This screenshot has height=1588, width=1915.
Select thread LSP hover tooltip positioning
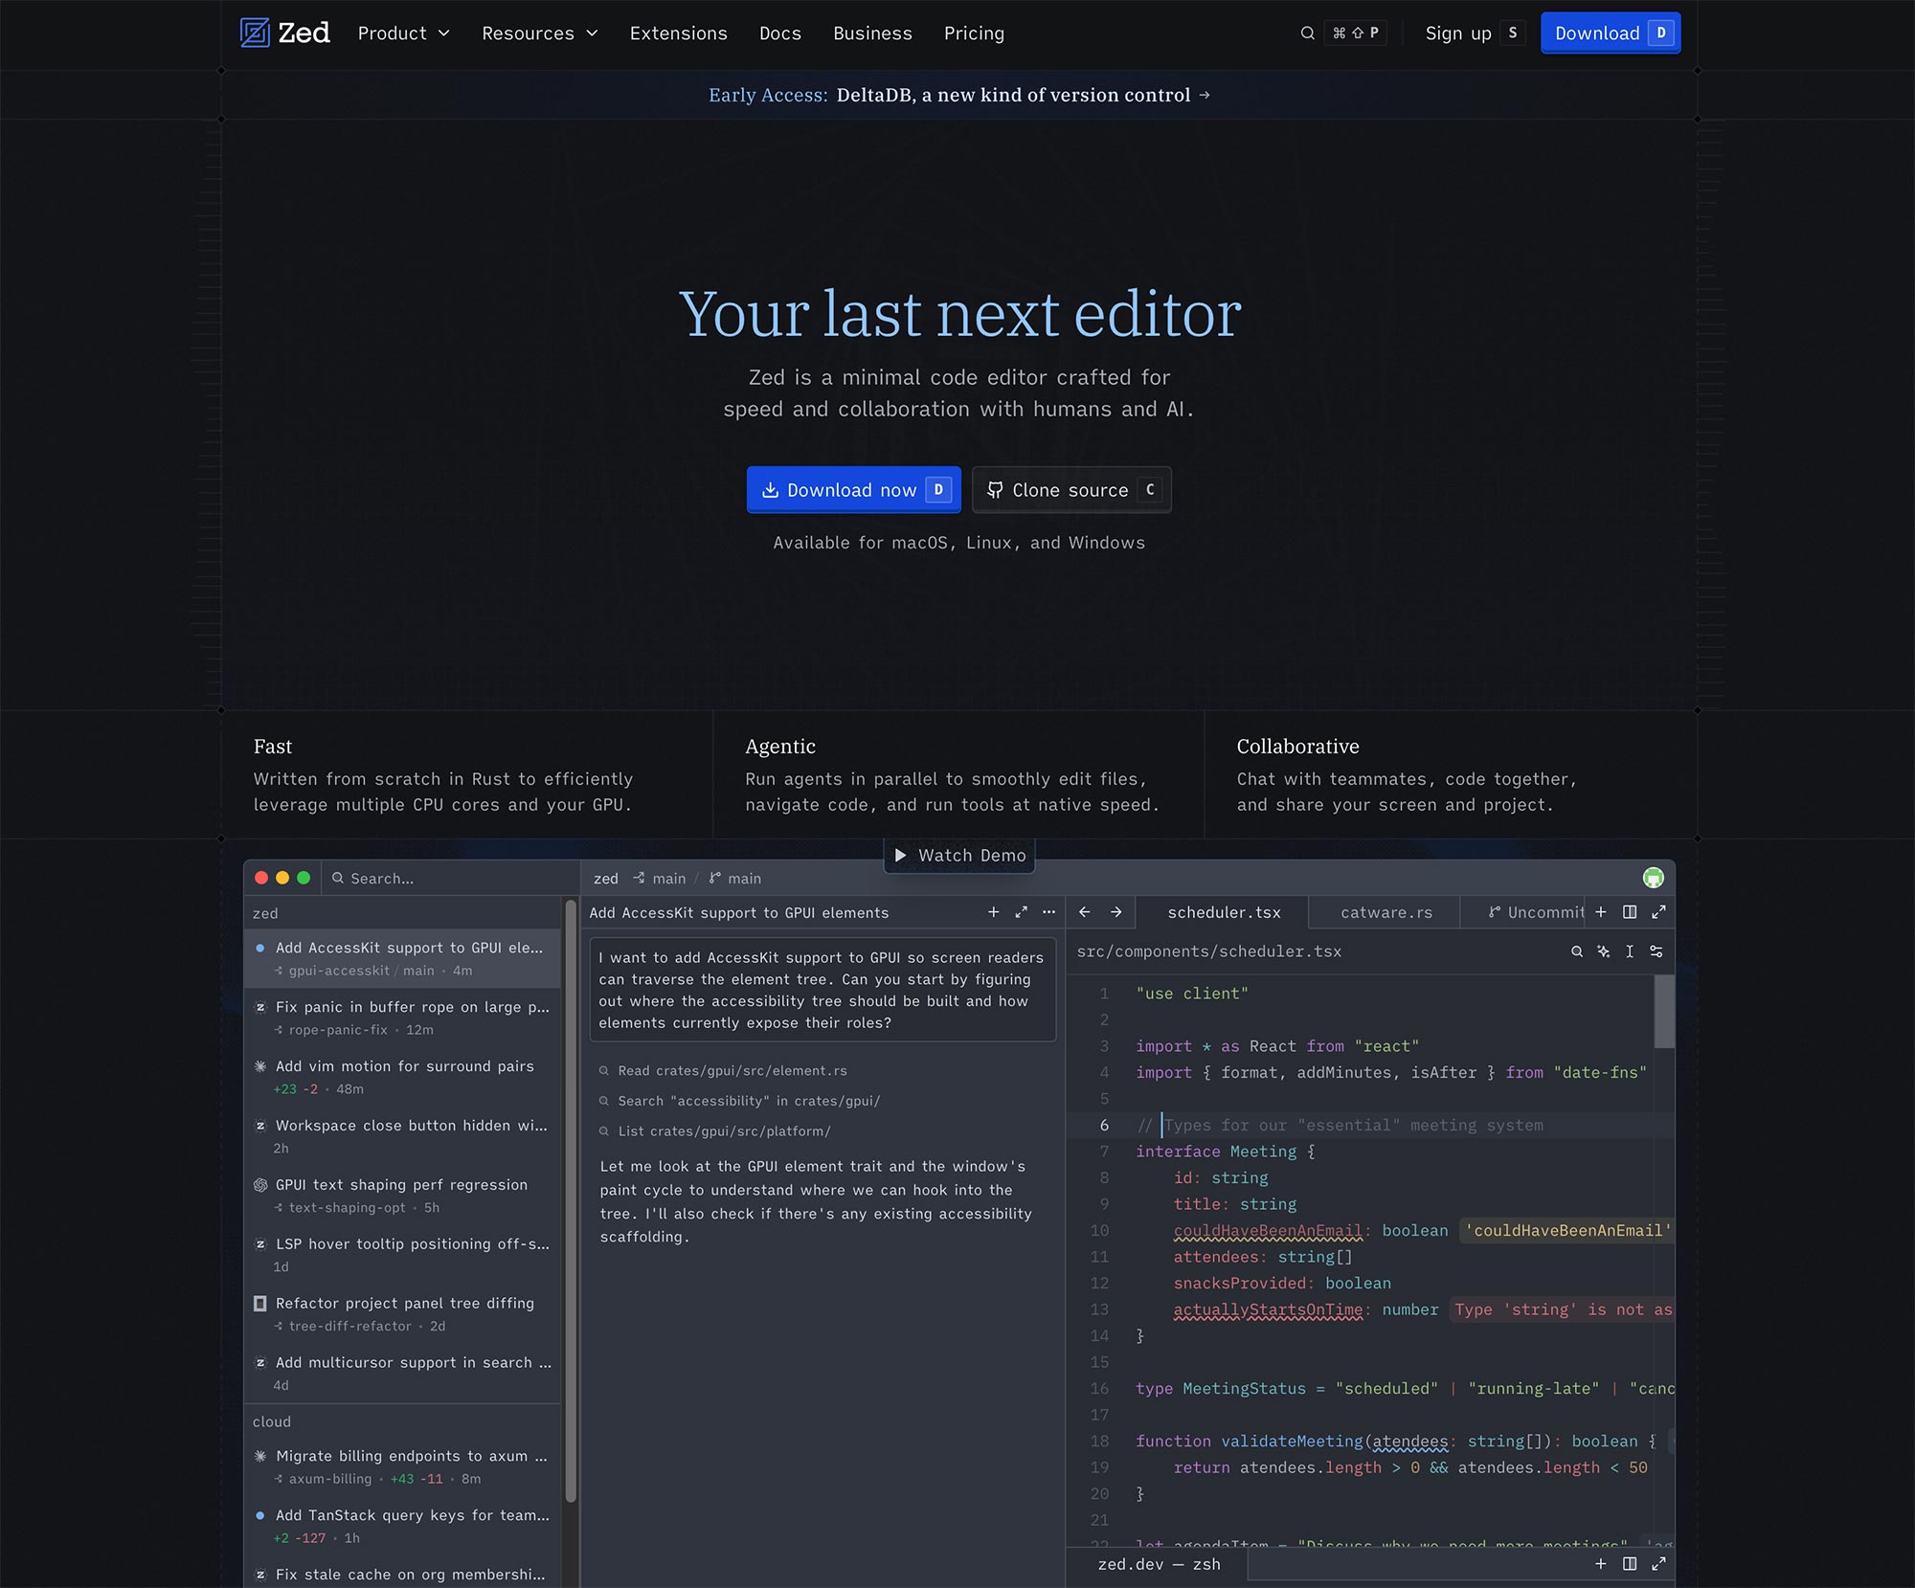pos(402,1255)
